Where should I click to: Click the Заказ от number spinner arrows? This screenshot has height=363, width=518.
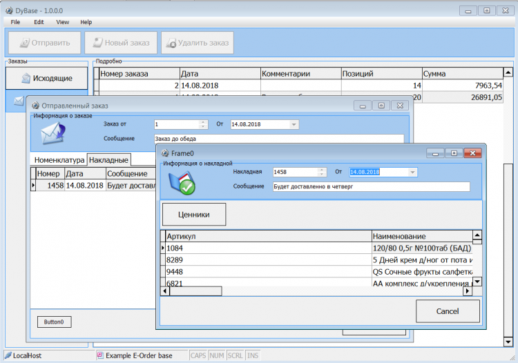[x=203, y=124]
